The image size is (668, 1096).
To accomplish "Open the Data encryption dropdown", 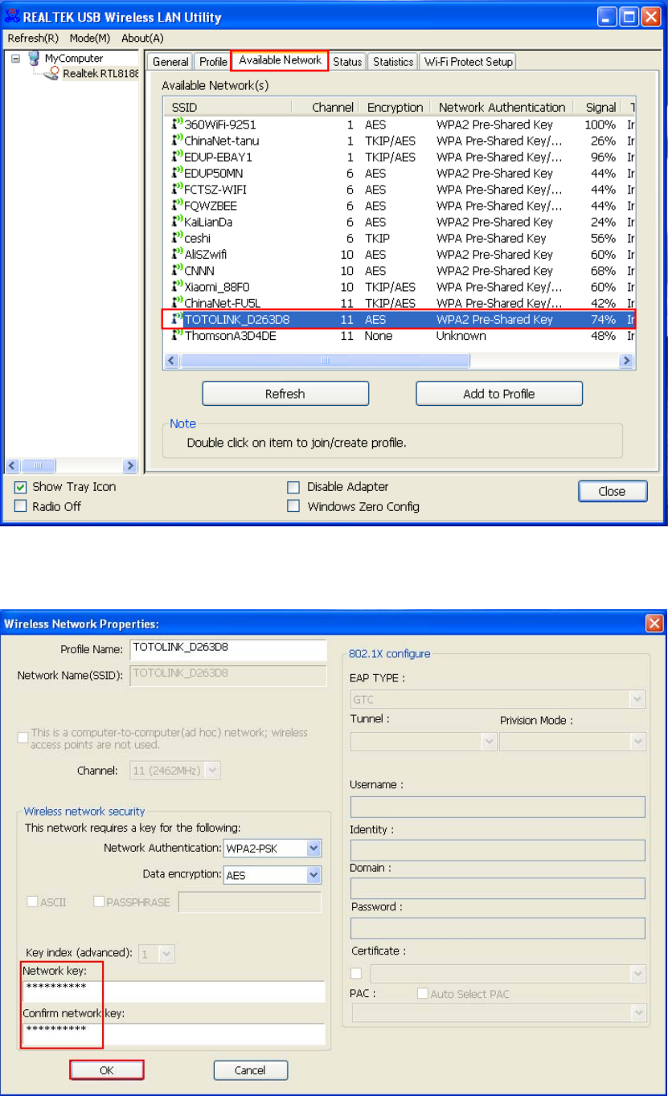I will pyautogui.click(x=273, y=875).
